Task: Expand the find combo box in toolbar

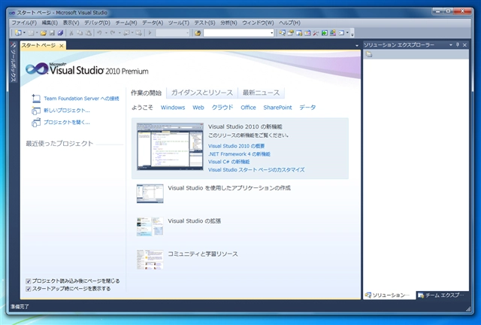Action: pyautogui.click(x=271, y=33)
